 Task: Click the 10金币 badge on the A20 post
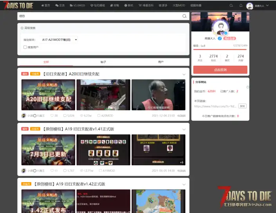35,74
